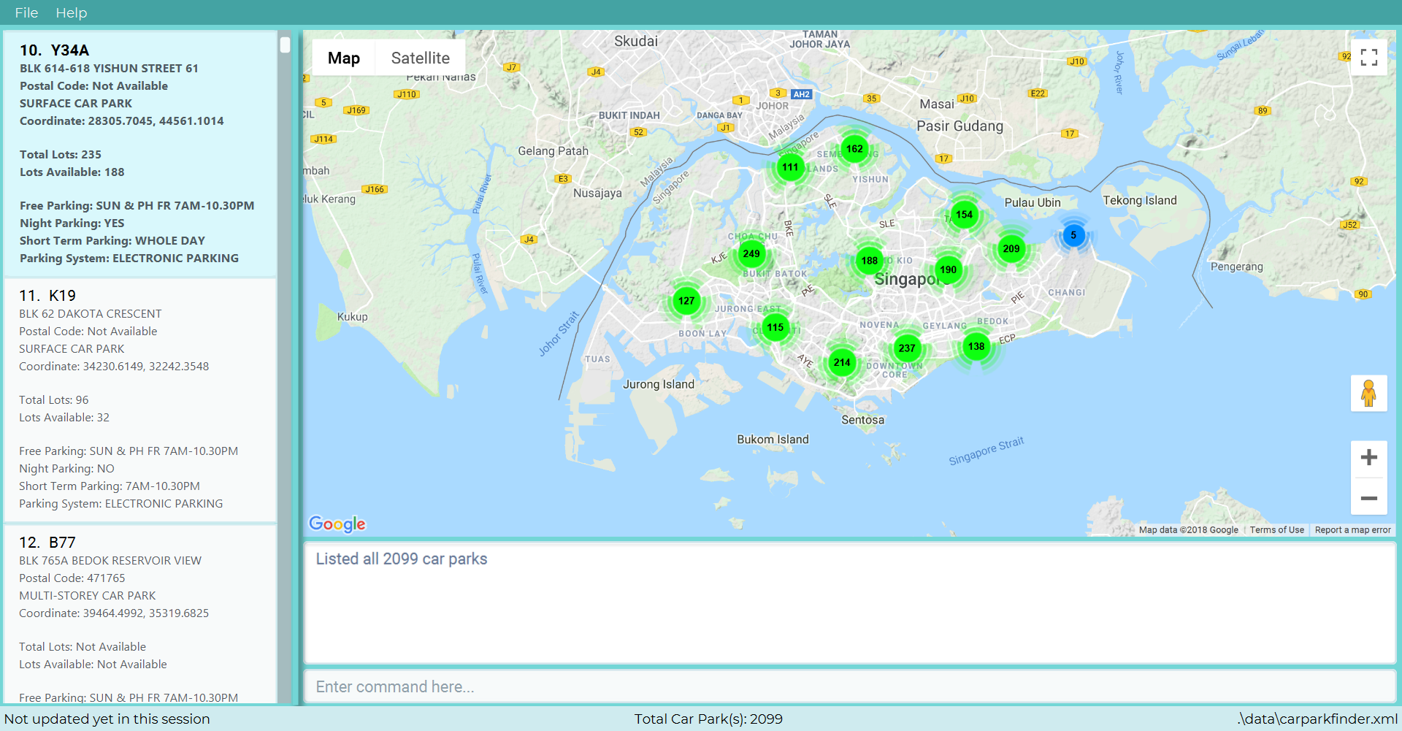Click 'Total Car Park(s): 2099' status text
Image resolution: width=1402 pixels, height=731 pixels.
pos(708,719)
